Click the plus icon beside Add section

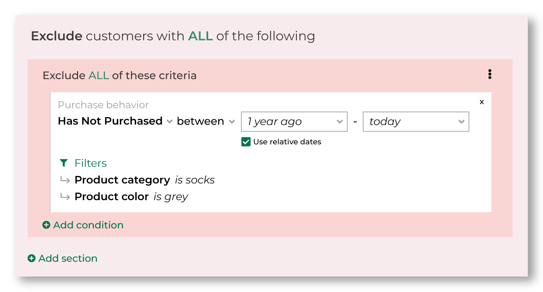tap(32, 258)
